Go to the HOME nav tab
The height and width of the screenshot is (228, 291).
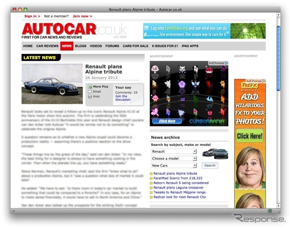point(28,46)
